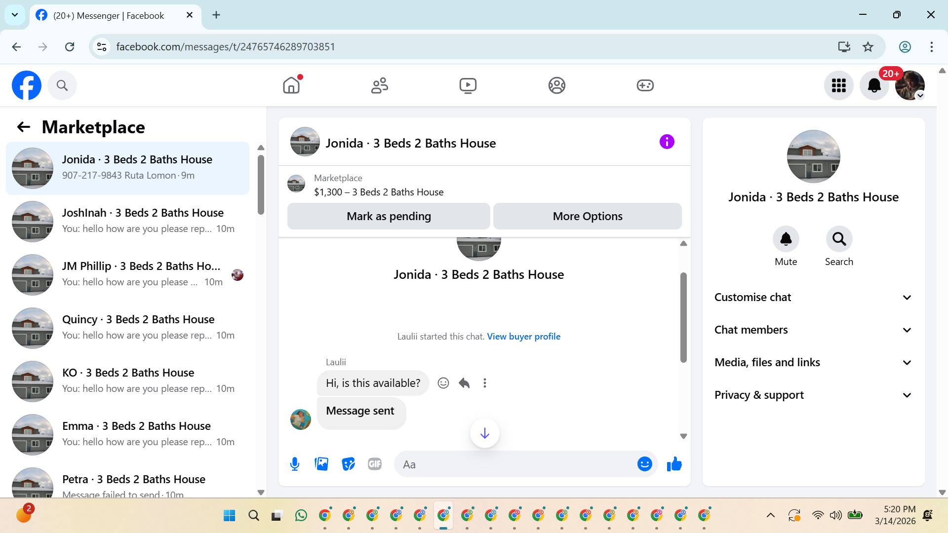Open the Chrome profile icon
Viewport: 948px width, 533px height.
905,47
